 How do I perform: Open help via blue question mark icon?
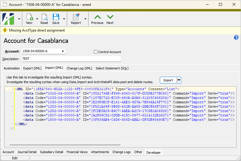[236, 37]
